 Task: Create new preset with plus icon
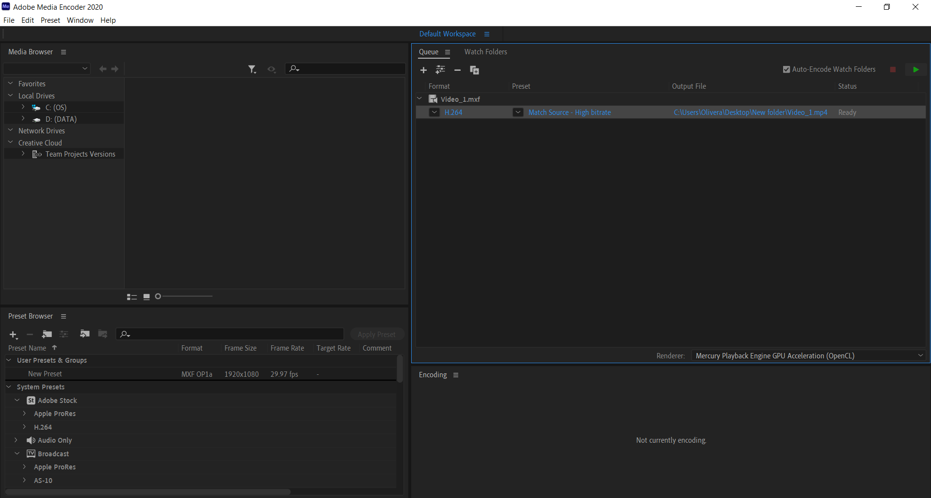coord(13,335)
